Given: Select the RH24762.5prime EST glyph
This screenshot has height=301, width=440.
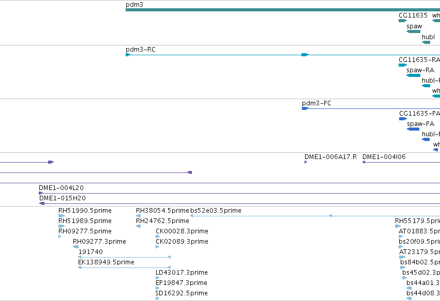Looking at the screenshot, I should tap(139, 226).
